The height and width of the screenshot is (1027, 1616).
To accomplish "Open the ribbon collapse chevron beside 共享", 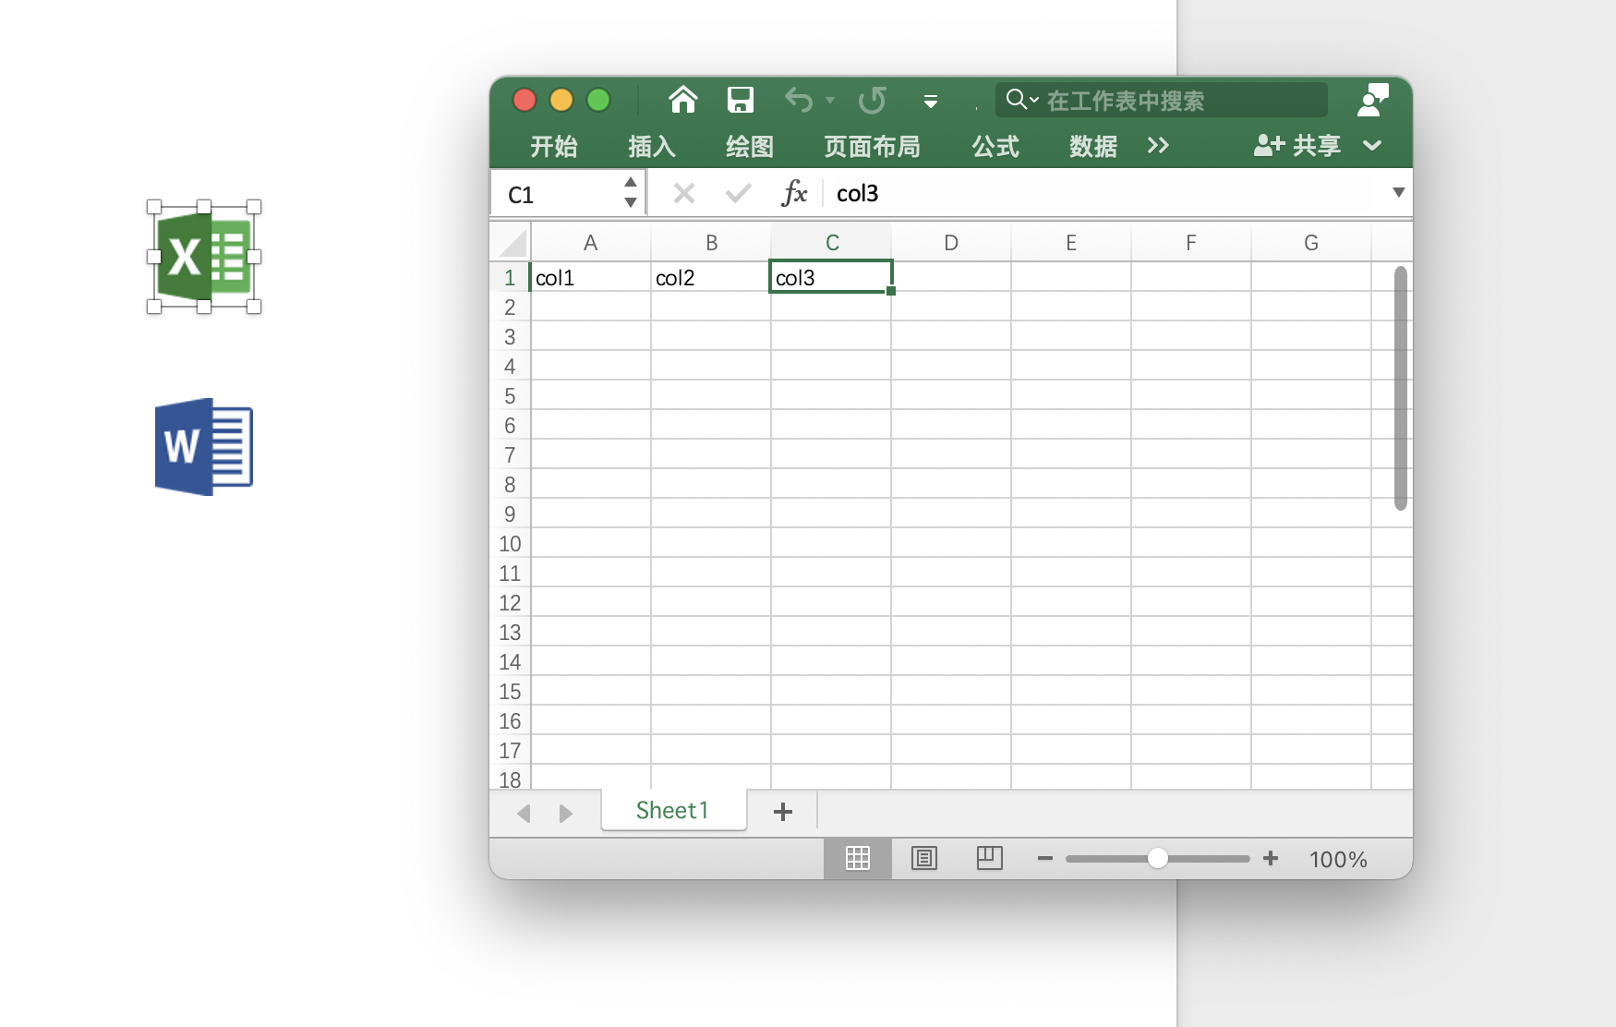I will (x=1372, y=146).
